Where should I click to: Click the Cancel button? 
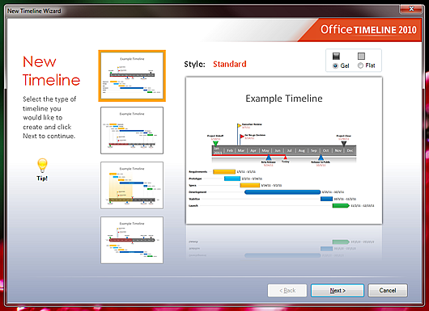tap(388, 290)
